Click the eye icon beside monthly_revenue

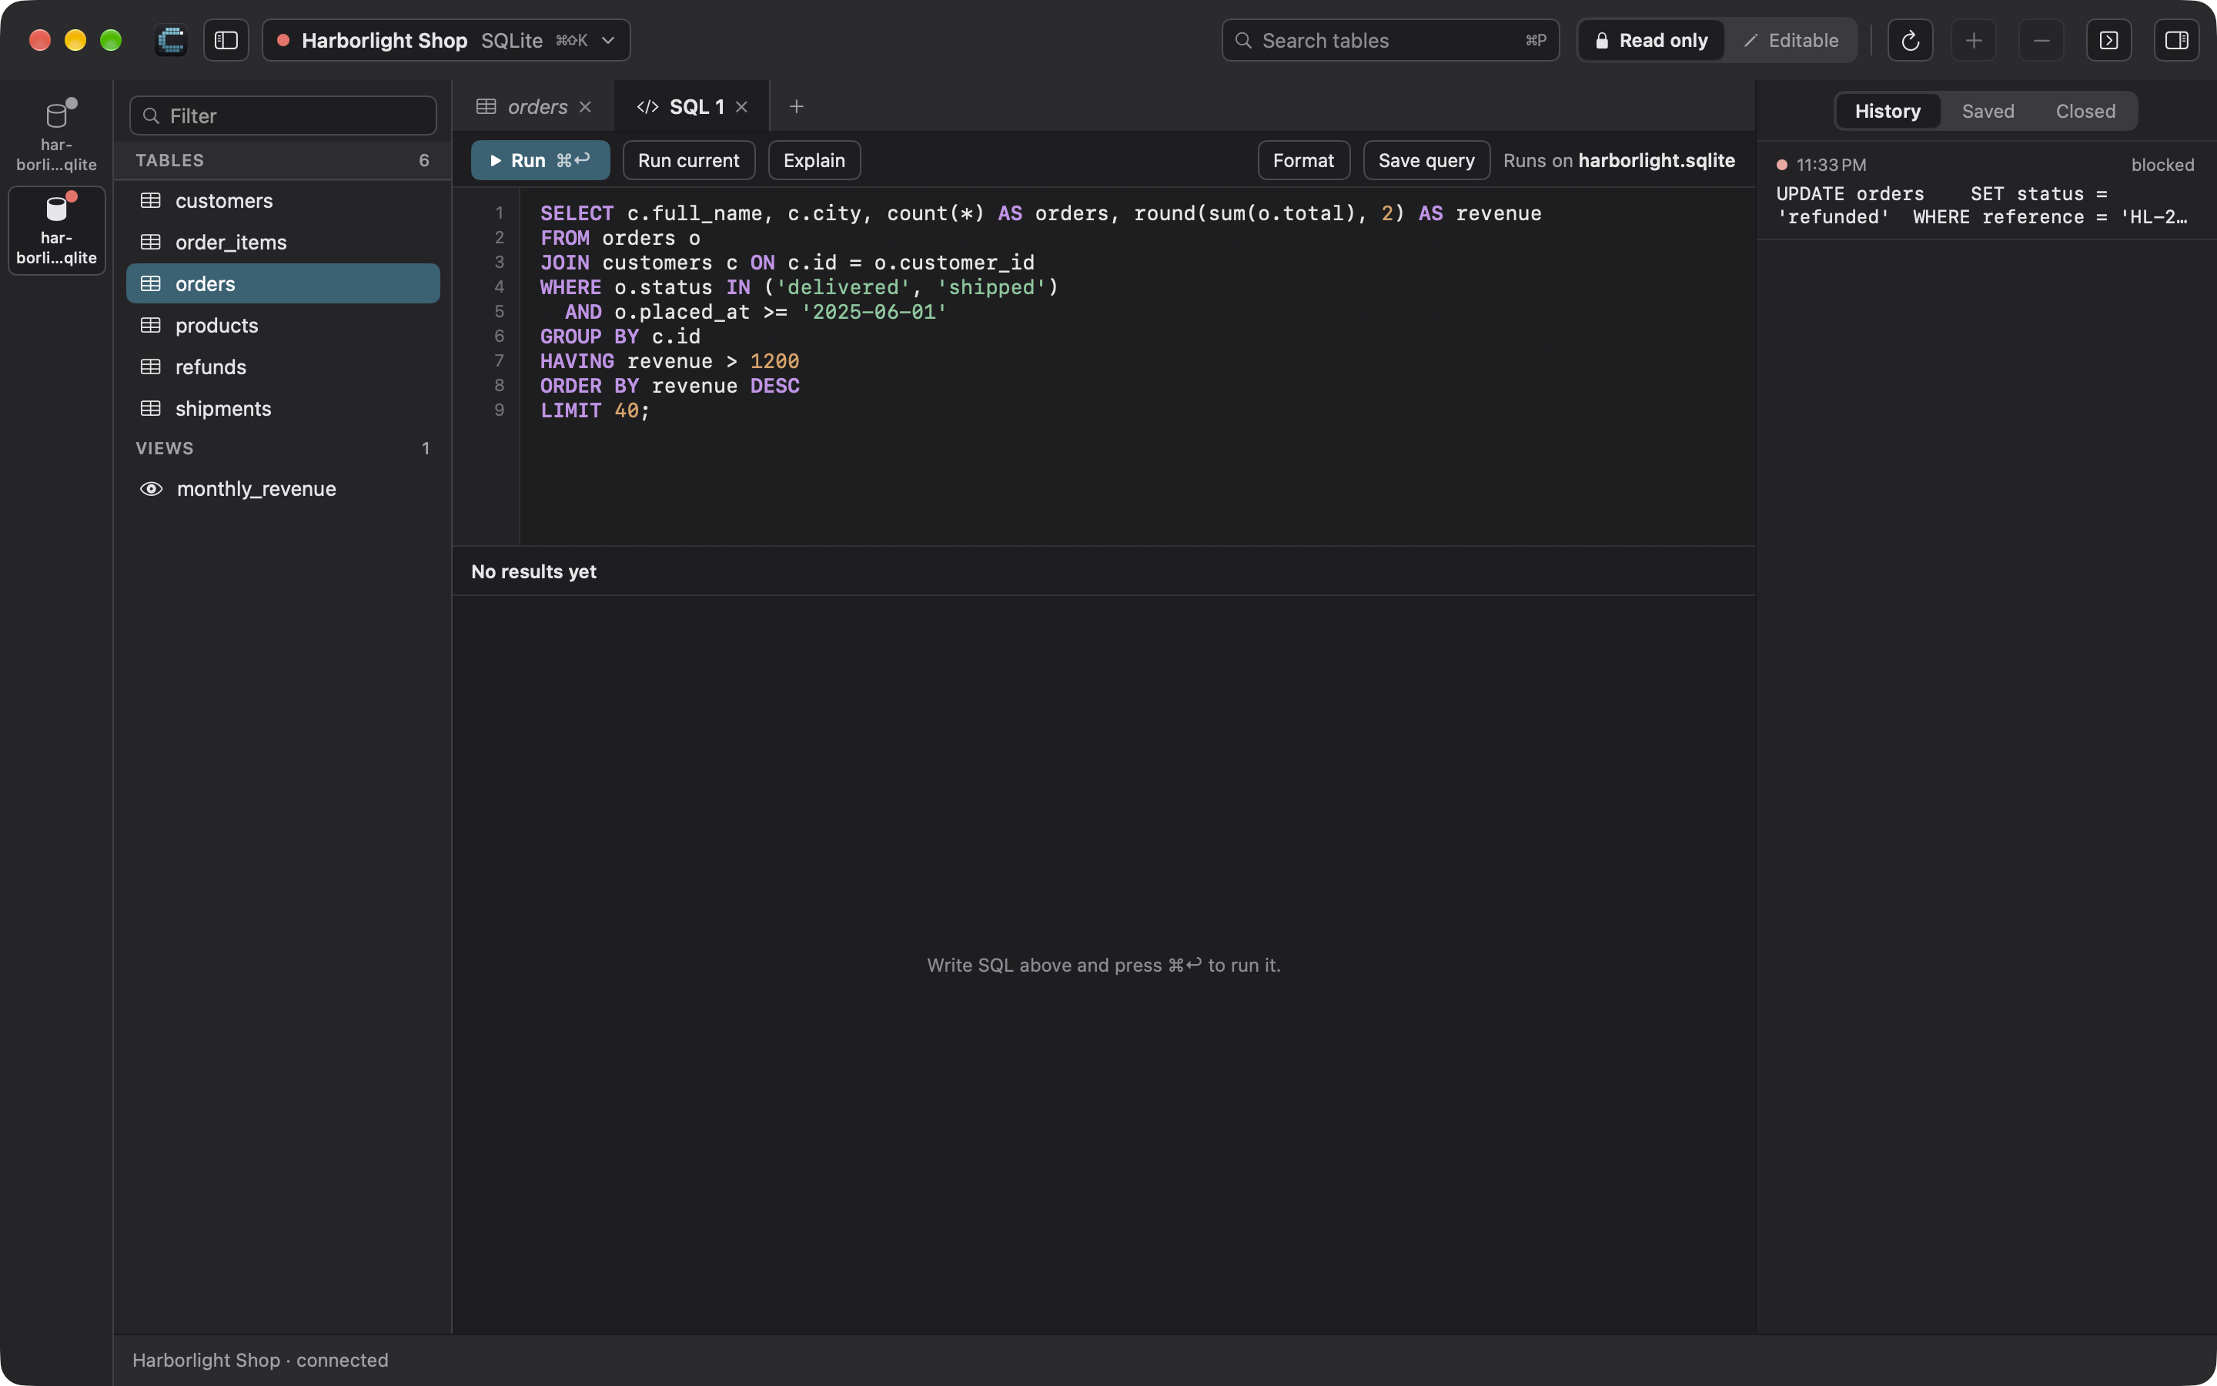click(x=151, y=489)
